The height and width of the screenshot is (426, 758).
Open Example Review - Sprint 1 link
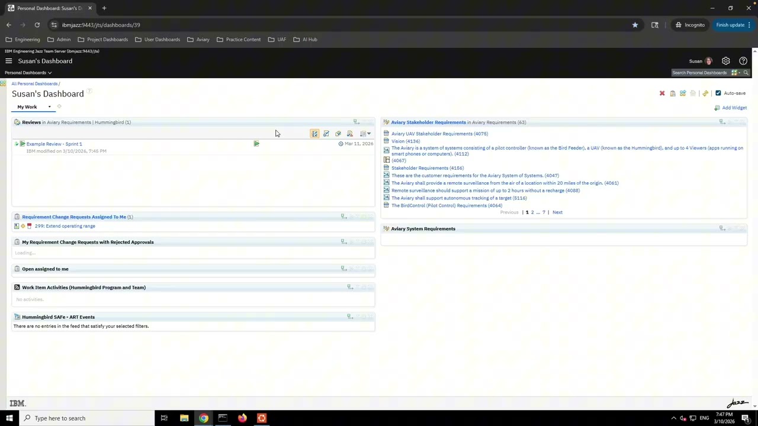pos(54,144)
